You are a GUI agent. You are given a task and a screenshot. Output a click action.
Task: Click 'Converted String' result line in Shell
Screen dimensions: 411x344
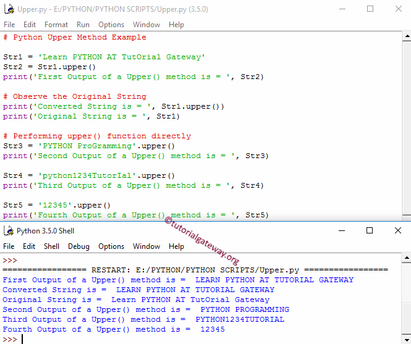click(138, 290)
